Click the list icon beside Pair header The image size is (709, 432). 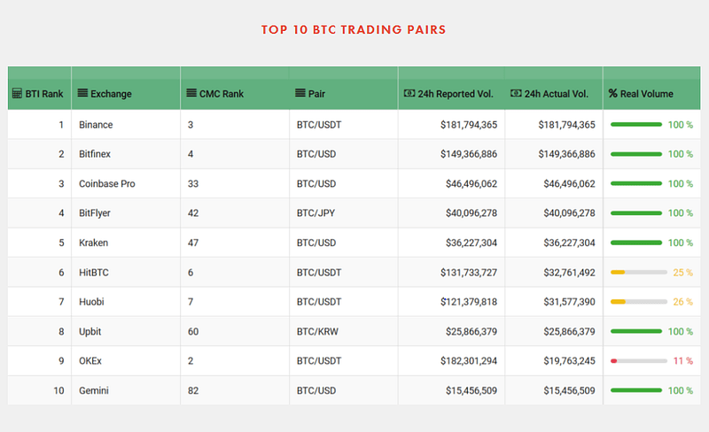coord(300,93)
